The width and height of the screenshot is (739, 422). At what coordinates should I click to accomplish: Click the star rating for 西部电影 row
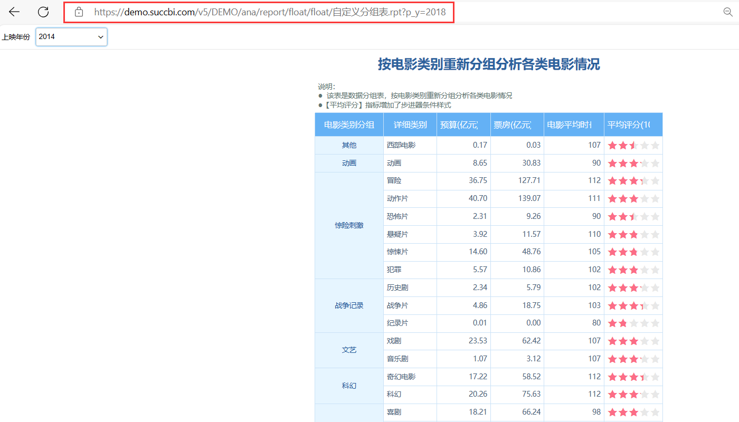click(633, 145)
